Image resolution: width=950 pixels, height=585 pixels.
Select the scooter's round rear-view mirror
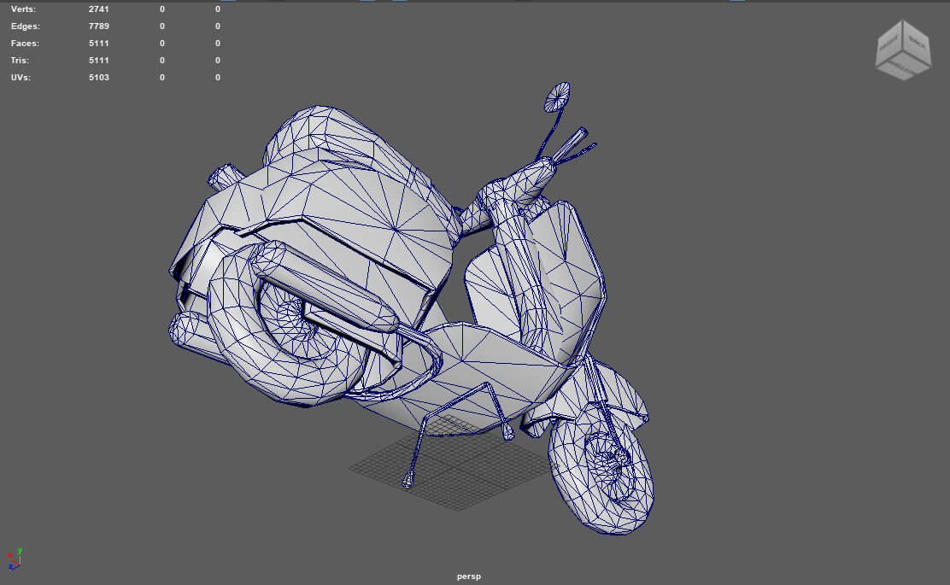pos(557,97)
